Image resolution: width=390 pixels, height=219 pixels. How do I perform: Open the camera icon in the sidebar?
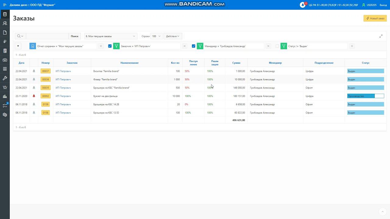pos(5,60)
